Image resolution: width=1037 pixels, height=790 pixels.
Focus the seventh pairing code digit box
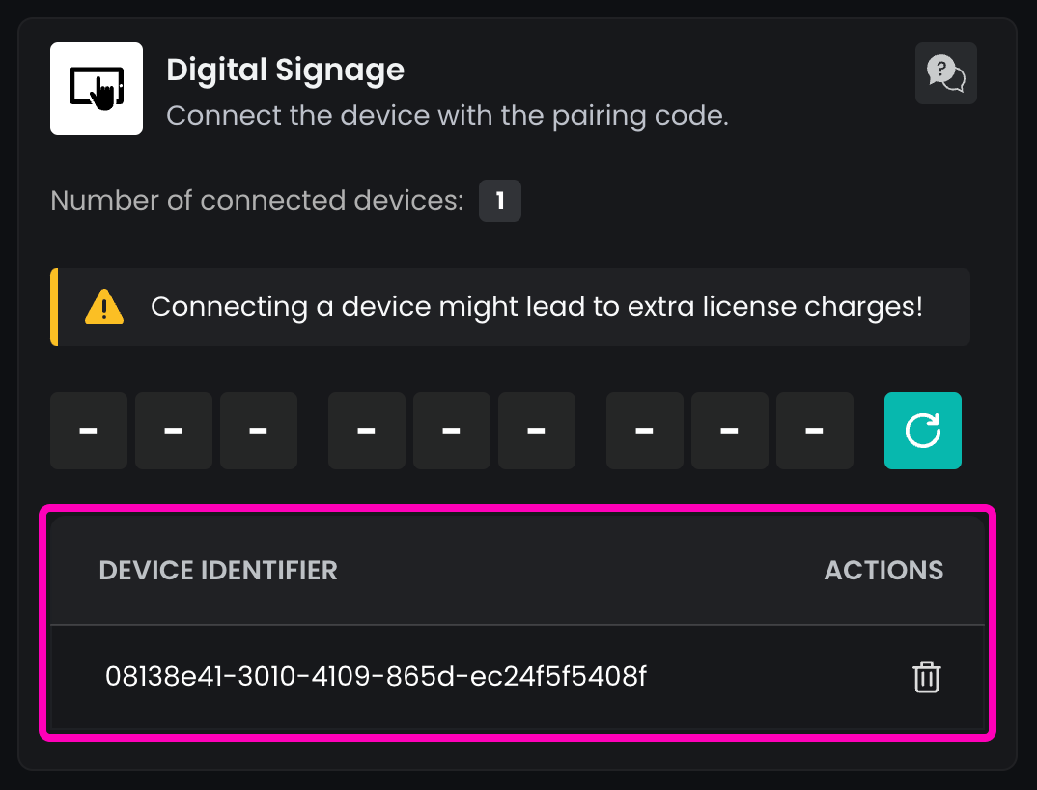click(645, 431)
